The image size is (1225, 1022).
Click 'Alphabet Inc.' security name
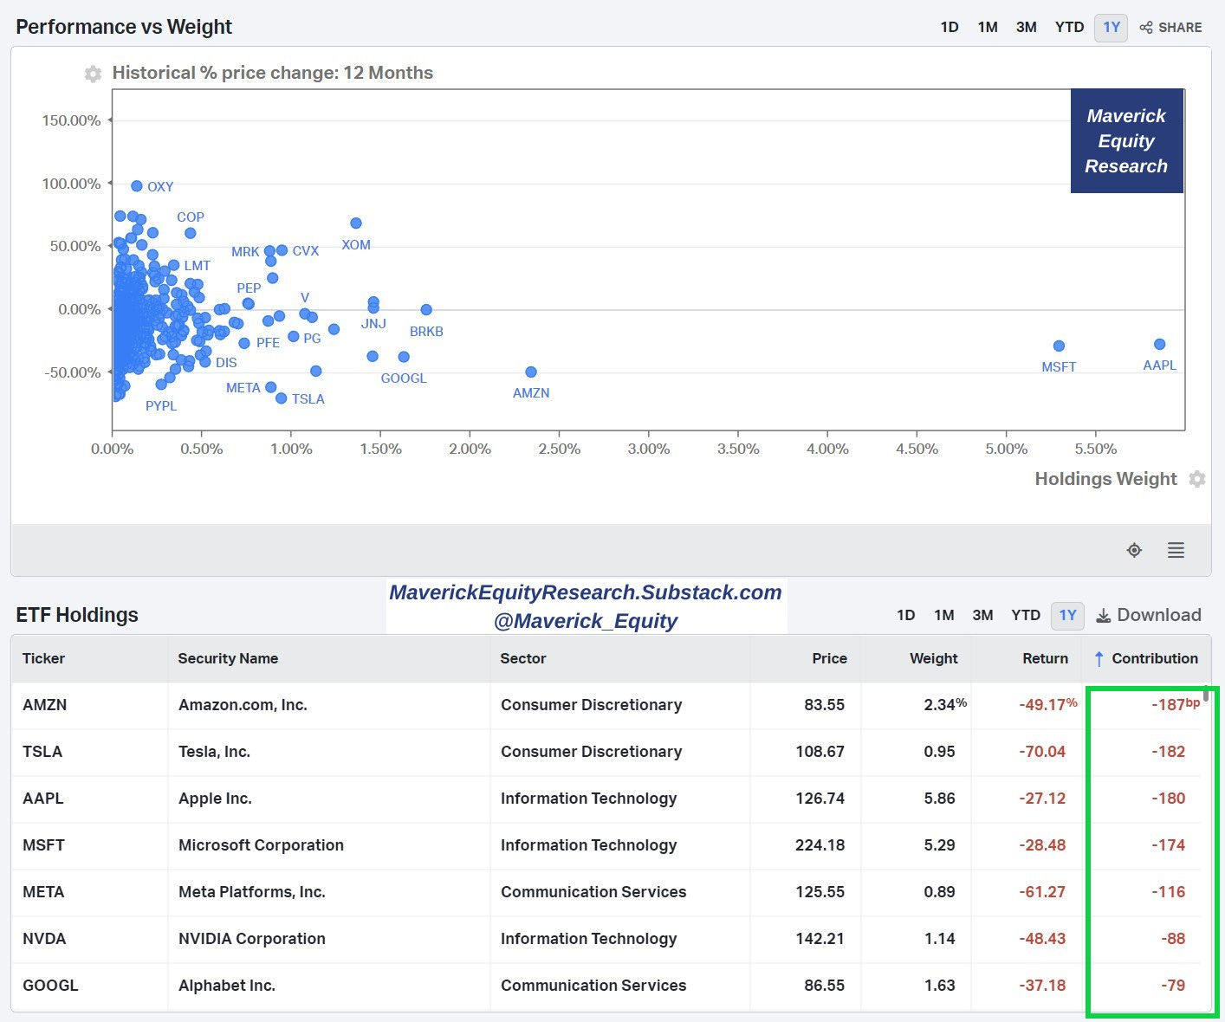[226, 986]
